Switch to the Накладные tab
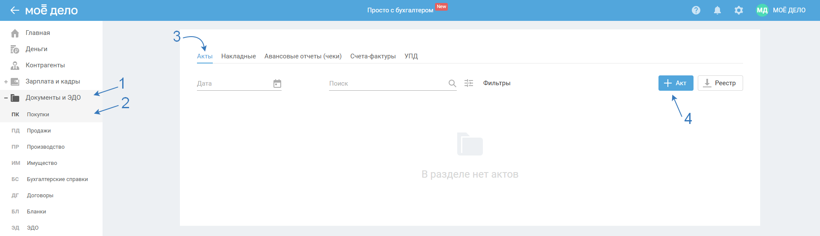The height and width of the screenshot is (236, 820). coord(238,56)
